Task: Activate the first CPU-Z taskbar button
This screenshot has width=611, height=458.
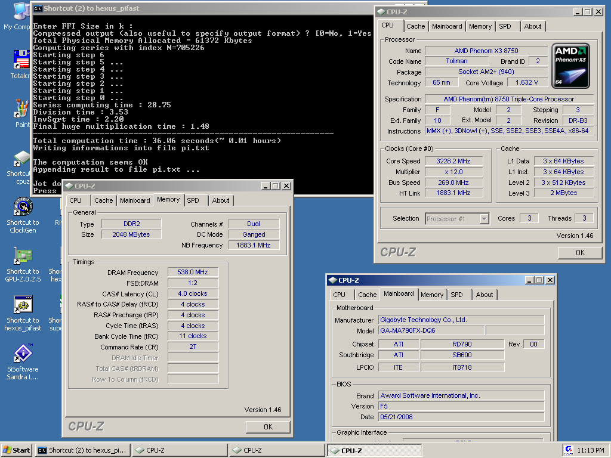Action: (x=180, y=450)
